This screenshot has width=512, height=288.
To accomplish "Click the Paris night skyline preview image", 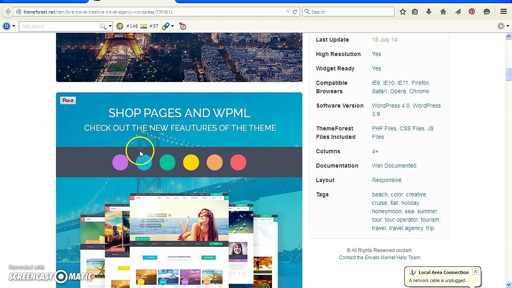I will [179, 58].
